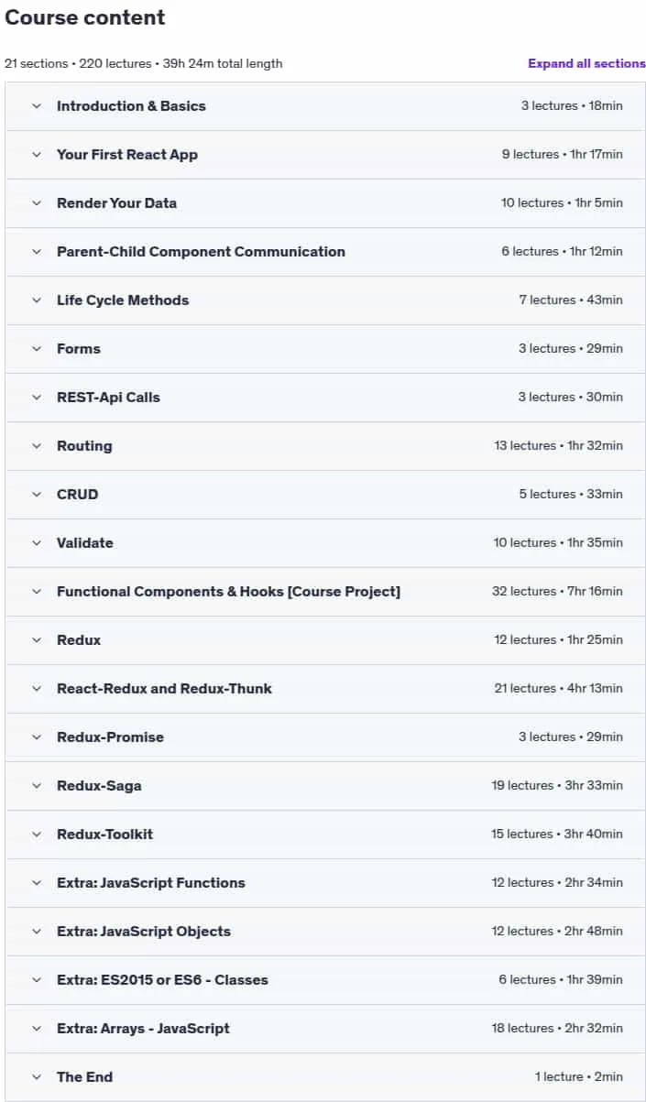This screenshot has width=646, height=1102.
Task: Click The End section row
Action: [x=325, y=1077]
